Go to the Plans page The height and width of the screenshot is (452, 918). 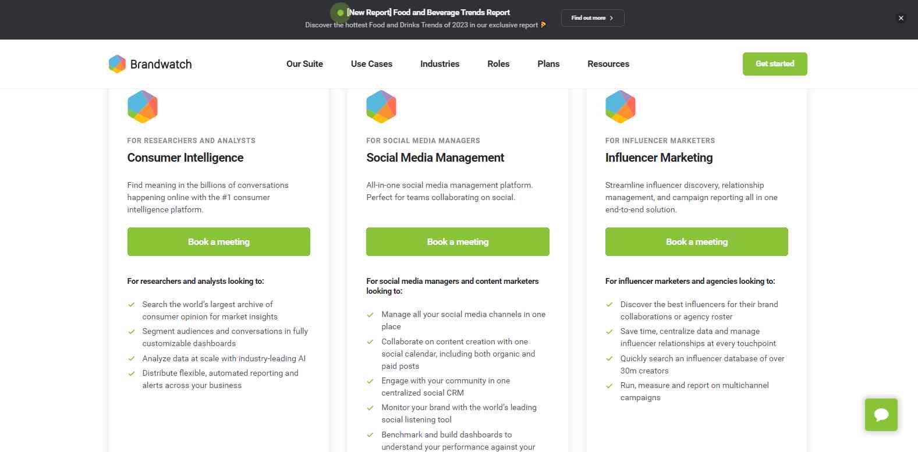[548, 64]
